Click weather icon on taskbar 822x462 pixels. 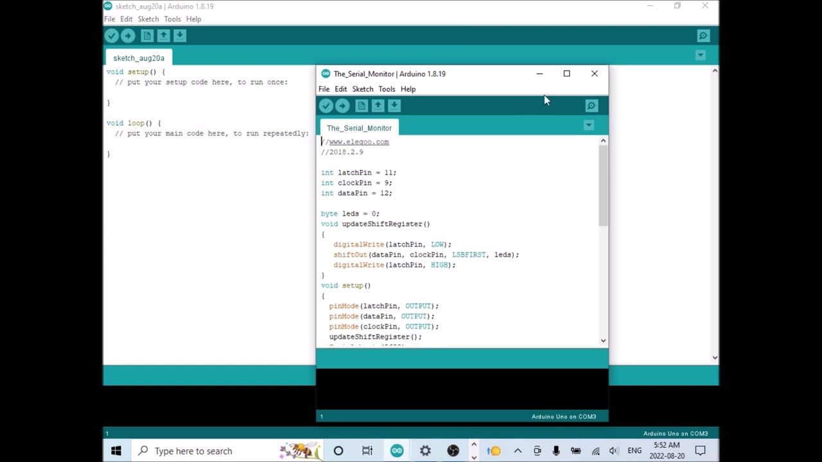click(493, 451)
